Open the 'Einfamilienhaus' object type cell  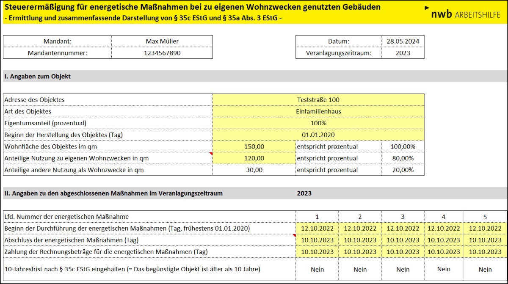point(318,111)
